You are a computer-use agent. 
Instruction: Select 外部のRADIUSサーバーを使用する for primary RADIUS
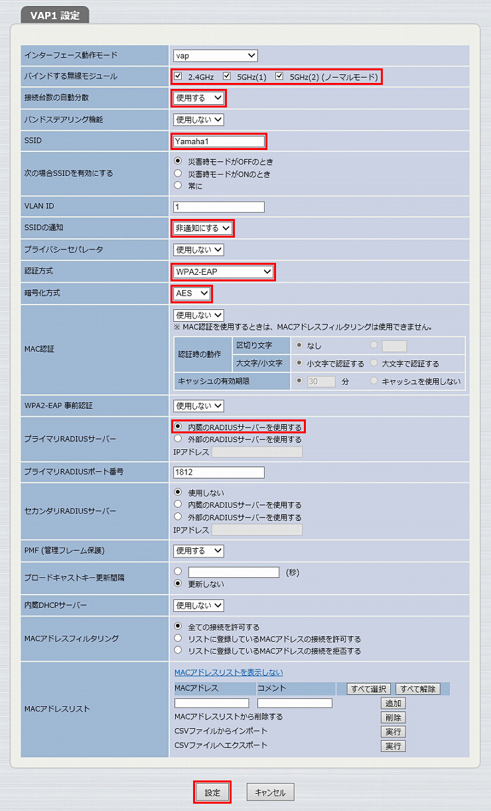point(178,439)
